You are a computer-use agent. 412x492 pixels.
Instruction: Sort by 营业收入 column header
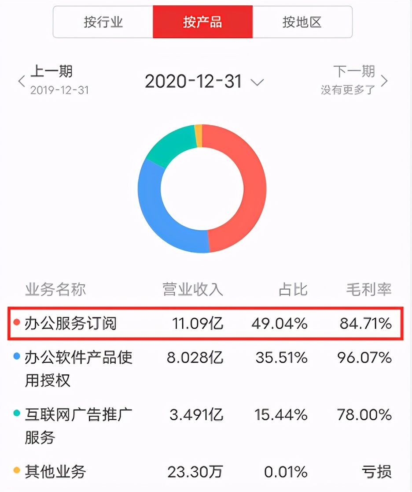(193, 289)
